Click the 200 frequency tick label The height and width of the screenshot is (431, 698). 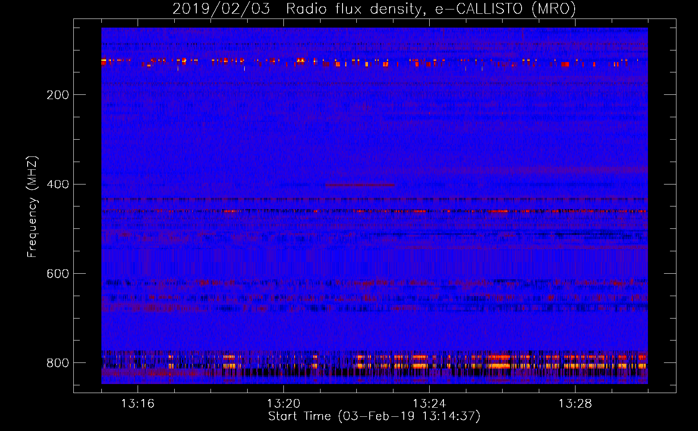(58, 95)
